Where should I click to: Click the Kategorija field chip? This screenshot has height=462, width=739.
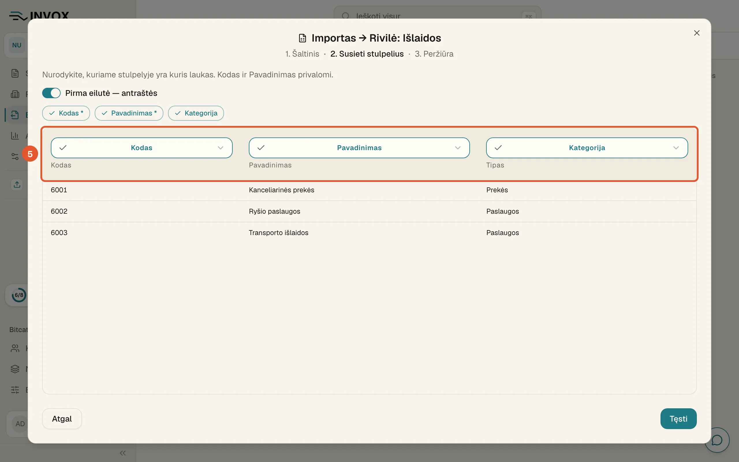tap(196, 113)
